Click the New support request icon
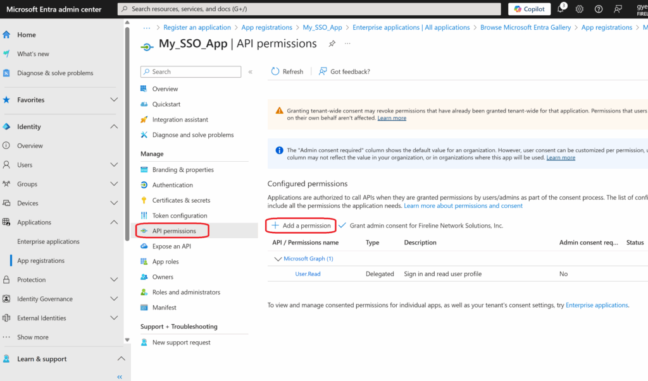648x381 pixels. click(x=144, y=342)
